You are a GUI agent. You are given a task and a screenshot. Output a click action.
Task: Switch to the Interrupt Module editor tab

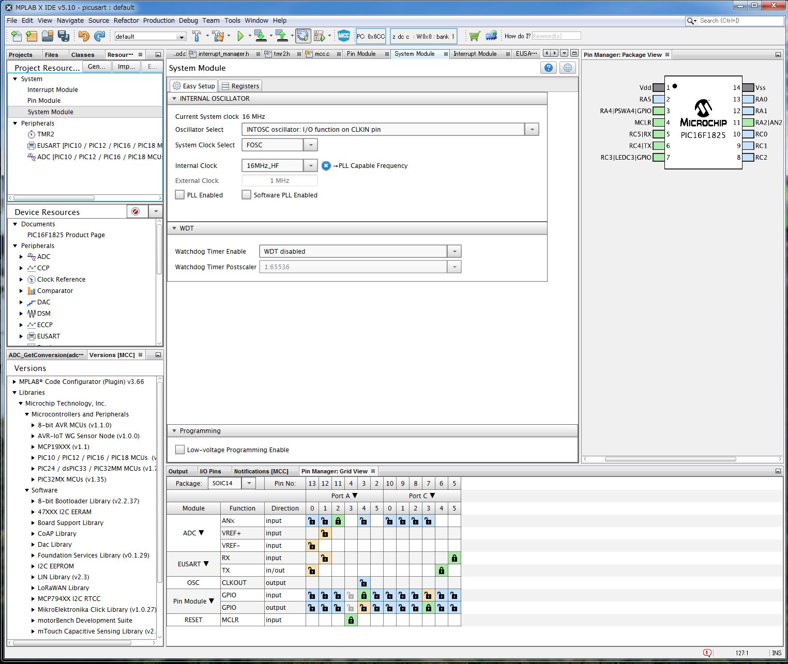pyautogui.click(x=475, y=54)
